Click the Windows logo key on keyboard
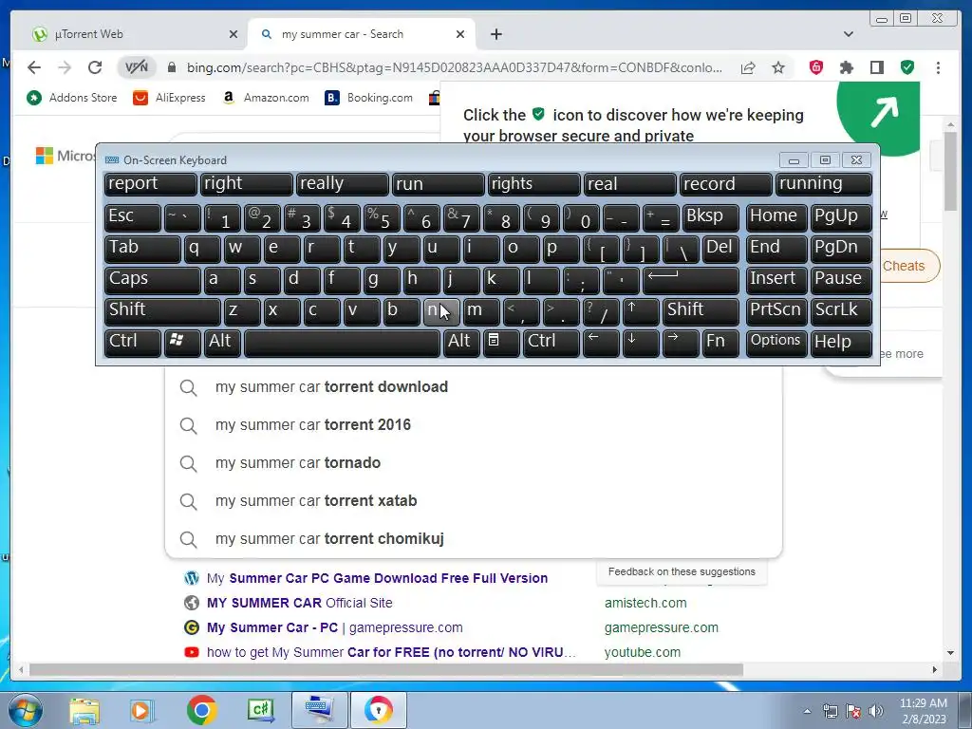Image resolution: width=972 pixels, height=729 pixels. pos(181,342)
